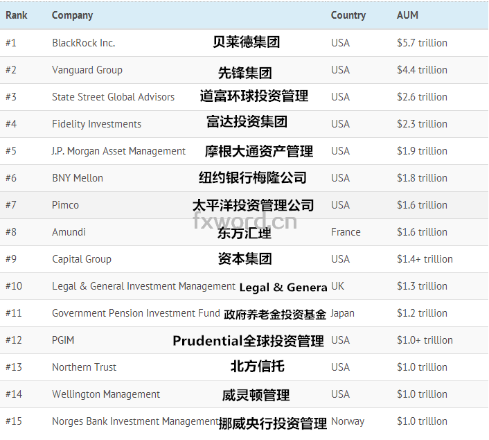The image size is (489, 440).
Task: Select the Vanguard Group company name
Action: [87, 70]
